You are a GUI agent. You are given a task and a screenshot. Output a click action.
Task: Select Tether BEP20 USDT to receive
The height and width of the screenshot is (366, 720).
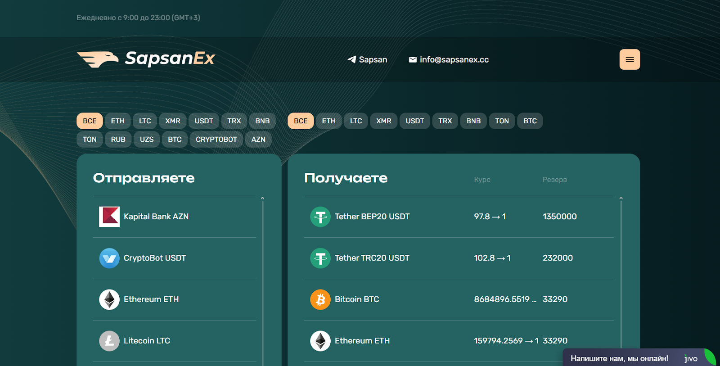(459, 217)
